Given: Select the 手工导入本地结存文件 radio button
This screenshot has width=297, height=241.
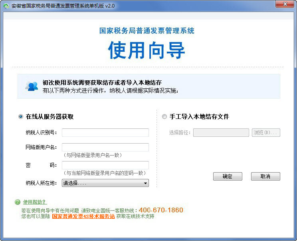Looking at the screenshot, I should click(164, 117).
